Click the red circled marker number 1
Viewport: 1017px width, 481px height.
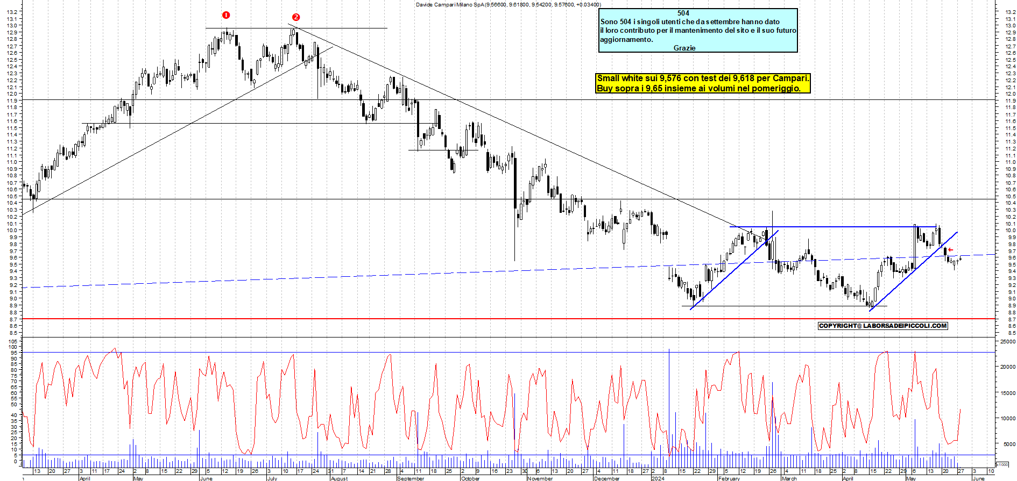coord(226,15)
